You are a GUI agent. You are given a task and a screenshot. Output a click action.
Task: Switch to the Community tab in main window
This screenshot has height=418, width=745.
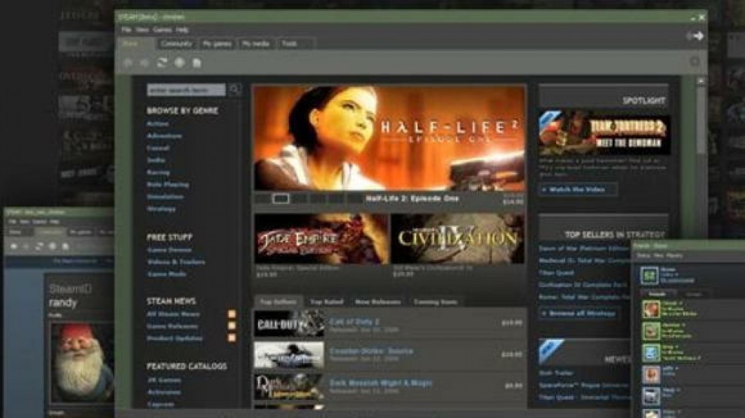tap(176, 44)
